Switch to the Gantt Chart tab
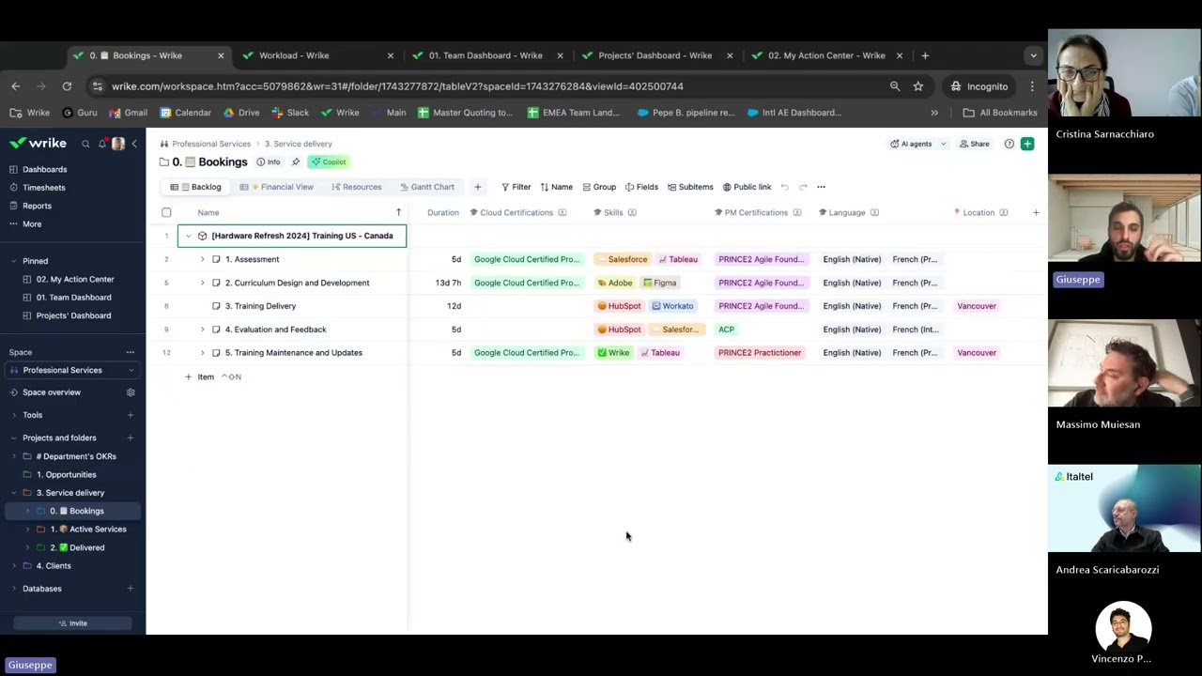The height and width of the screenshot is (676, 1202). click(x=426, y=187)
